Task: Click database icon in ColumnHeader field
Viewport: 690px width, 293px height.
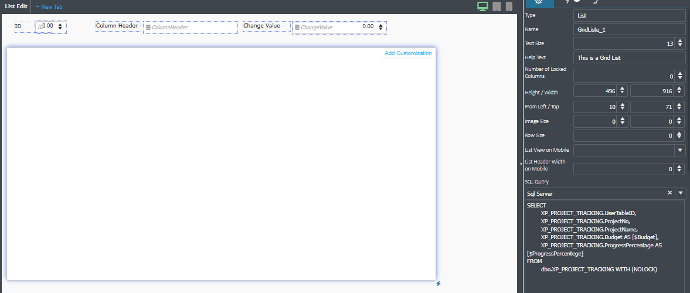Action: coord(148,28)
